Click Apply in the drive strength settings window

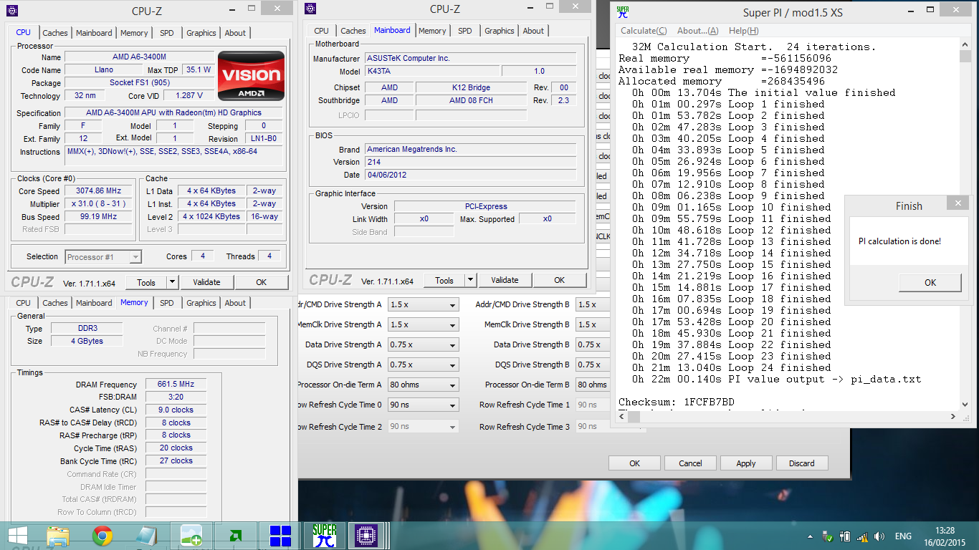746,463
